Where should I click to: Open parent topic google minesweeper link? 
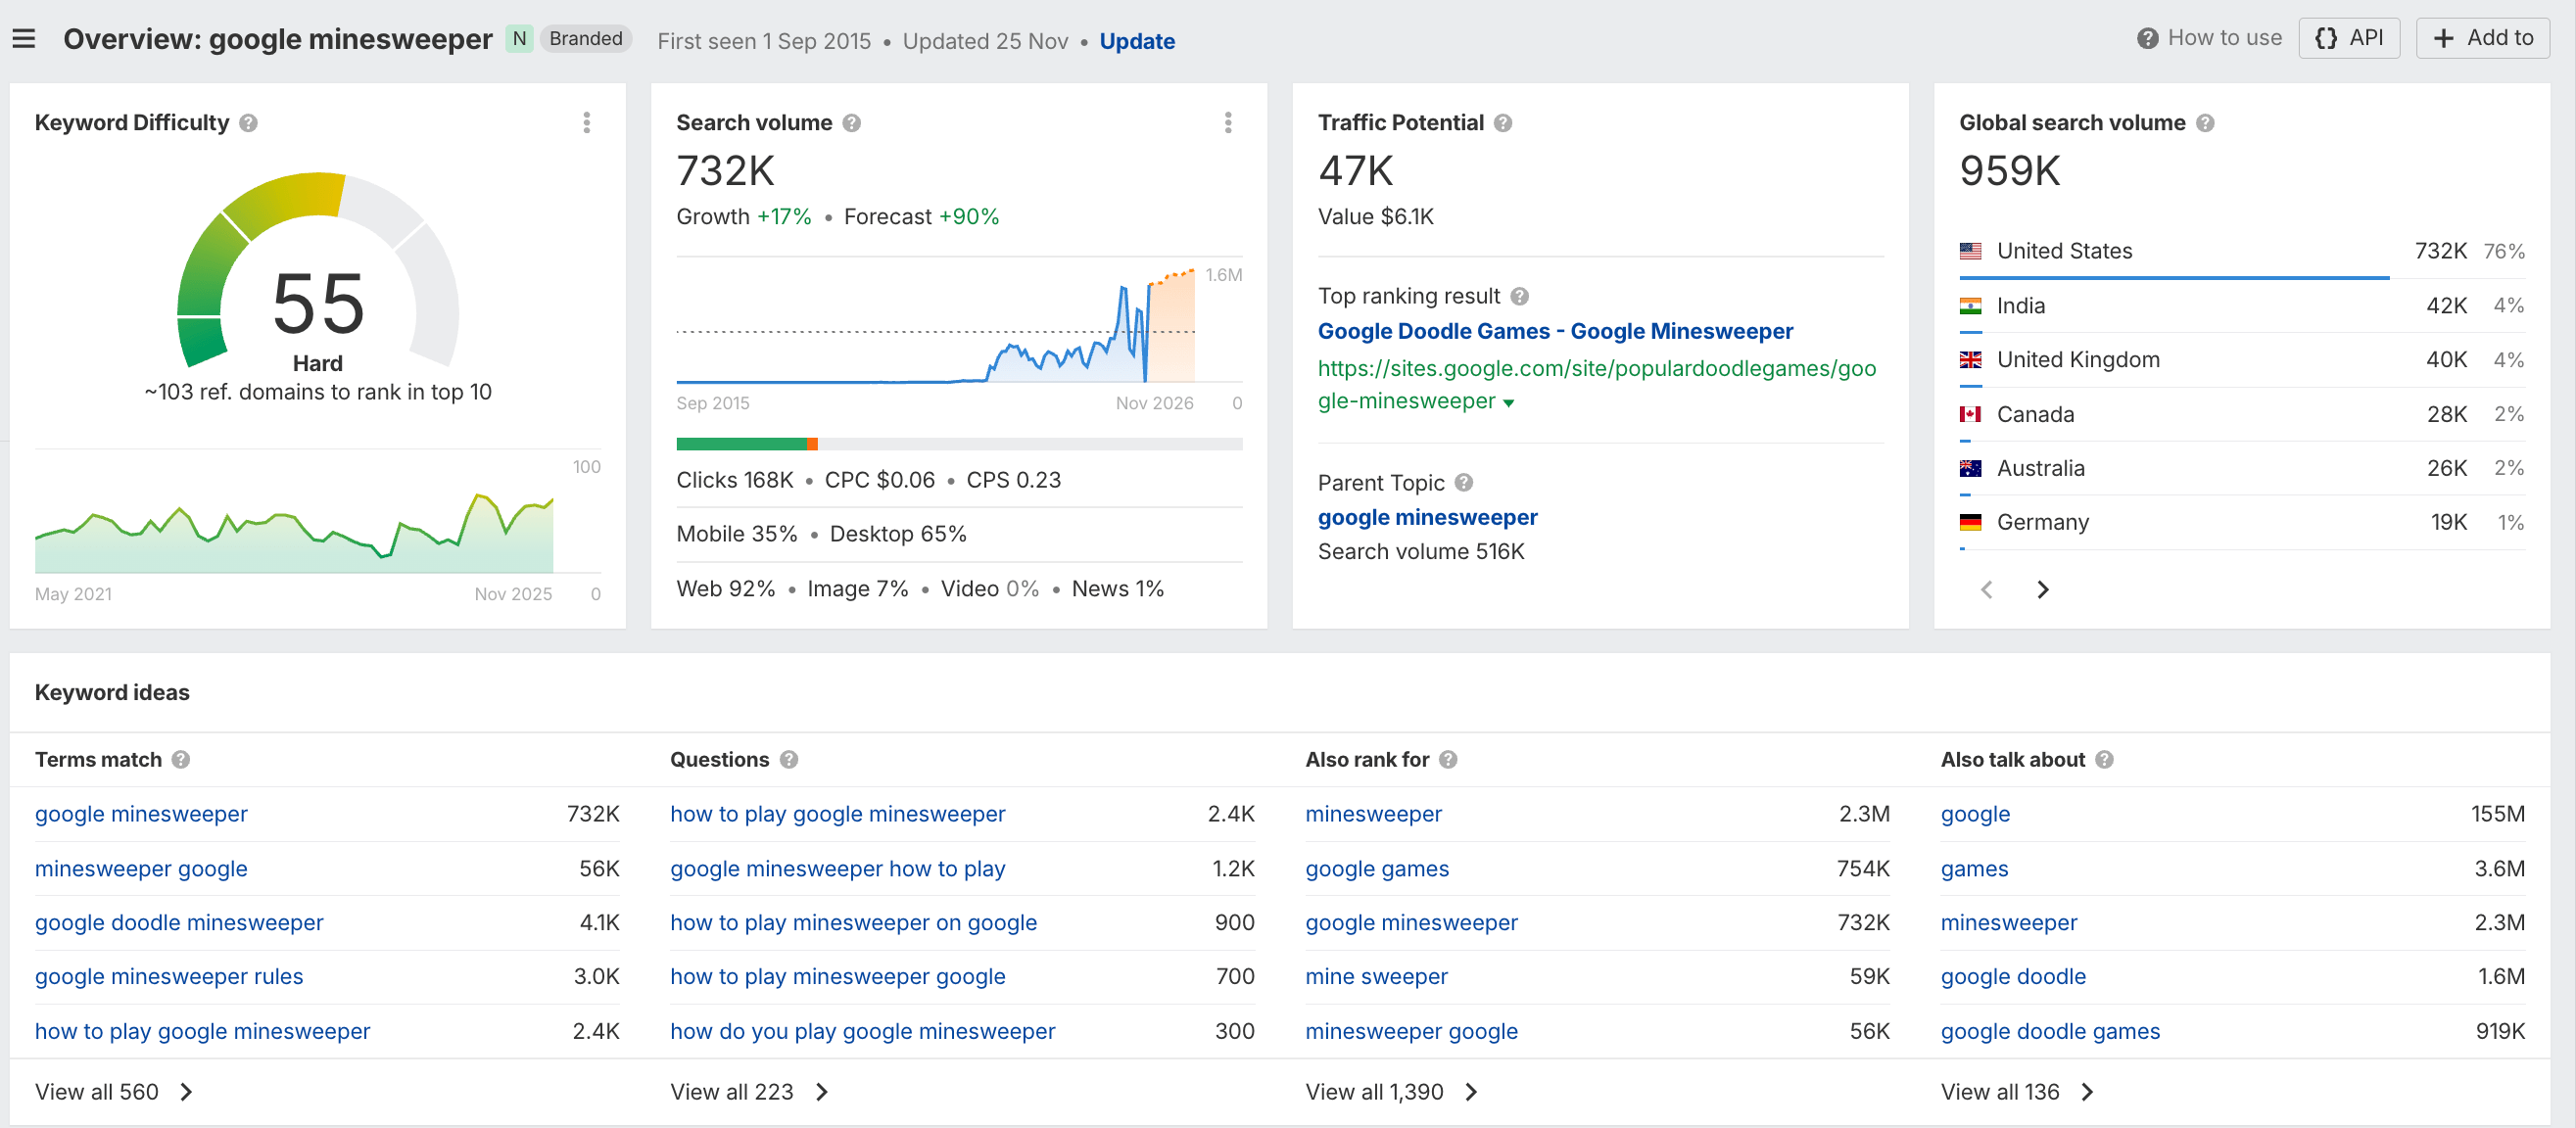[x=1427, y=517]
